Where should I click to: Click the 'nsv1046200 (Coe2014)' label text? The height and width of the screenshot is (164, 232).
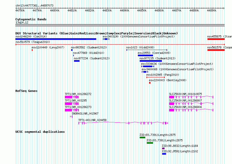coord(31,36)
